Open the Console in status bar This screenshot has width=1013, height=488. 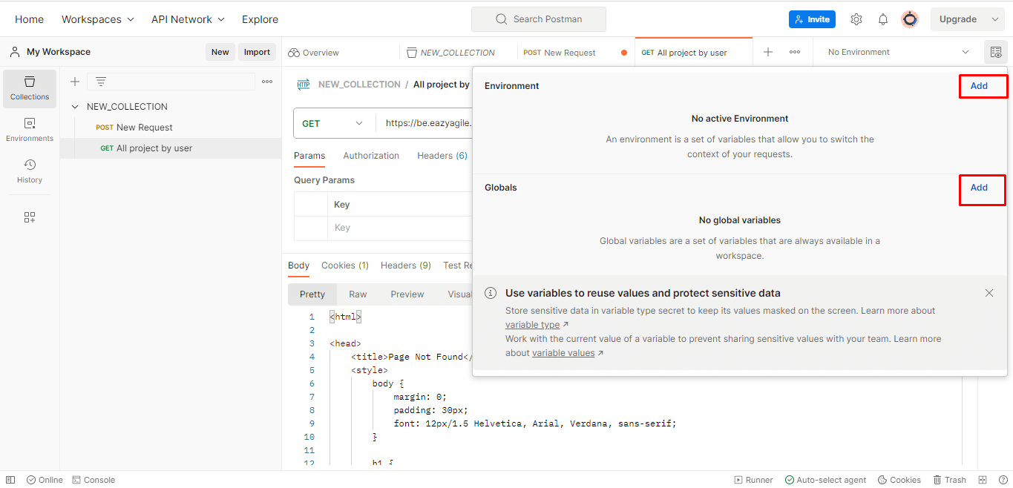94,480
